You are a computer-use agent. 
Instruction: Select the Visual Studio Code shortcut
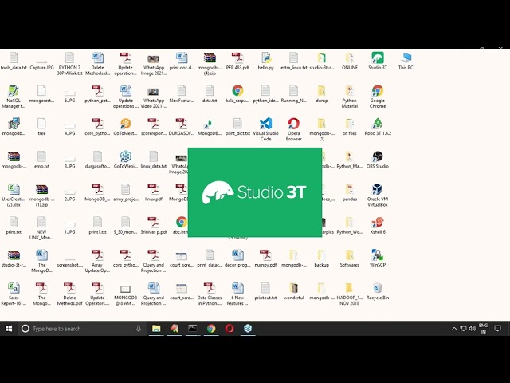pos(265,129)
